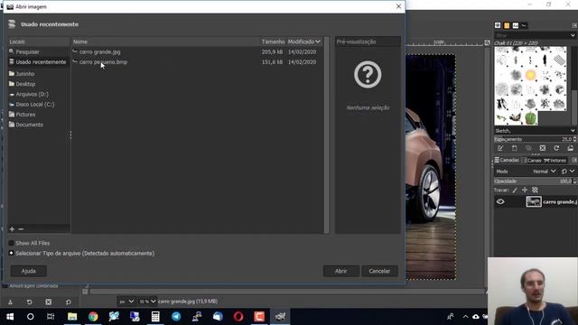Click the save tool preset icon at the bottom left
Screen dimensions: 578x325
10,302
